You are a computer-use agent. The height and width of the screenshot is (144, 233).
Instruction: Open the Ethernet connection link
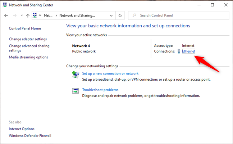188,51
